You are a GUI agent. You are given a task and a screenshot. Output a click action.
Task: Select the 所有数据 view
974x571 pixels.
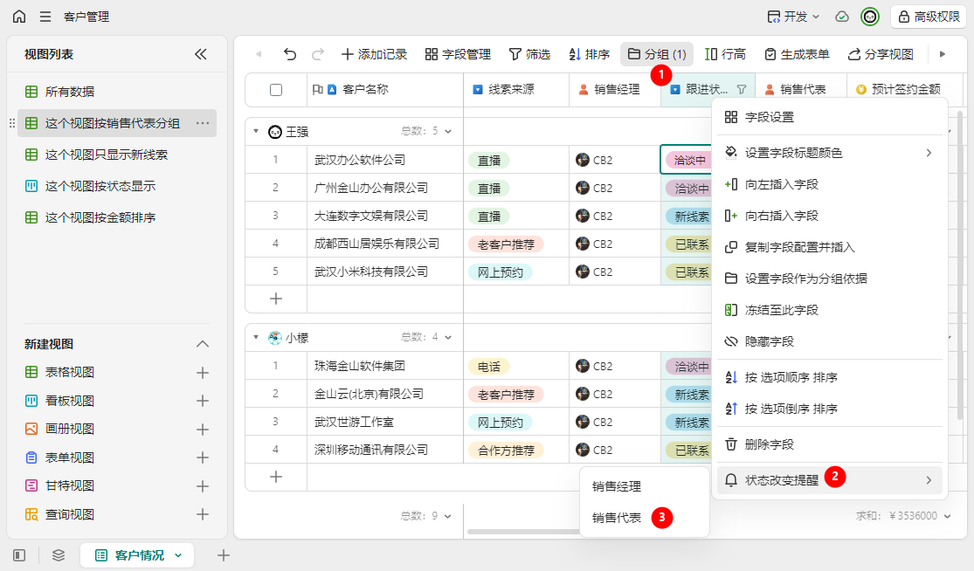117,92
